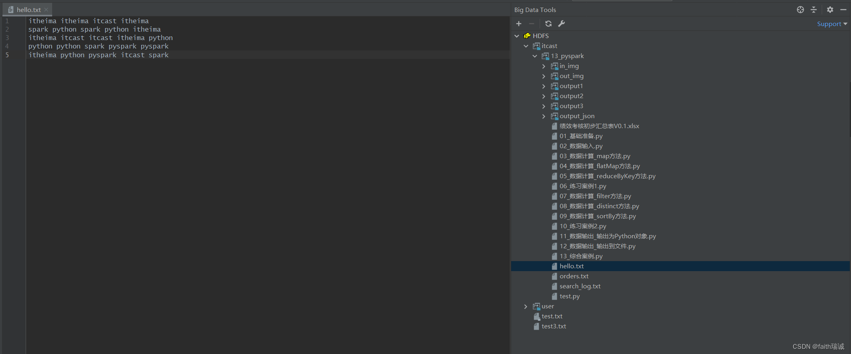The width and height of the screenshot is (851, 354).
Task: Expand the output_json folder
Action: (544, 116)
